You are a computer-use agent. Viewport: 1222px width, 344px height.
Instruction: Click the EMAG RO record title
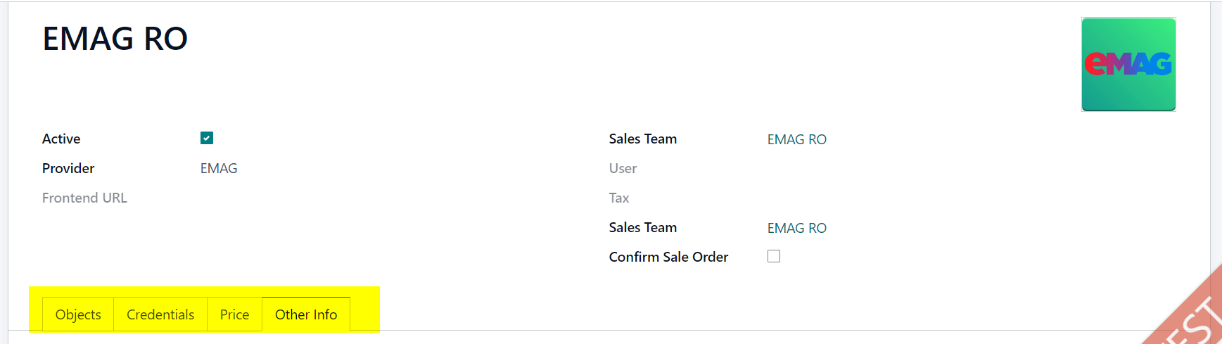pyautogui.click(x=115, y=39)
